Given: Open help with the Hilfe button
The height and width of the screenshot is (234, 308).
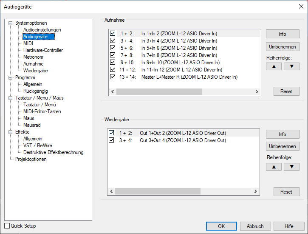Looking at the screenshot, I should [x=289, y=226].
